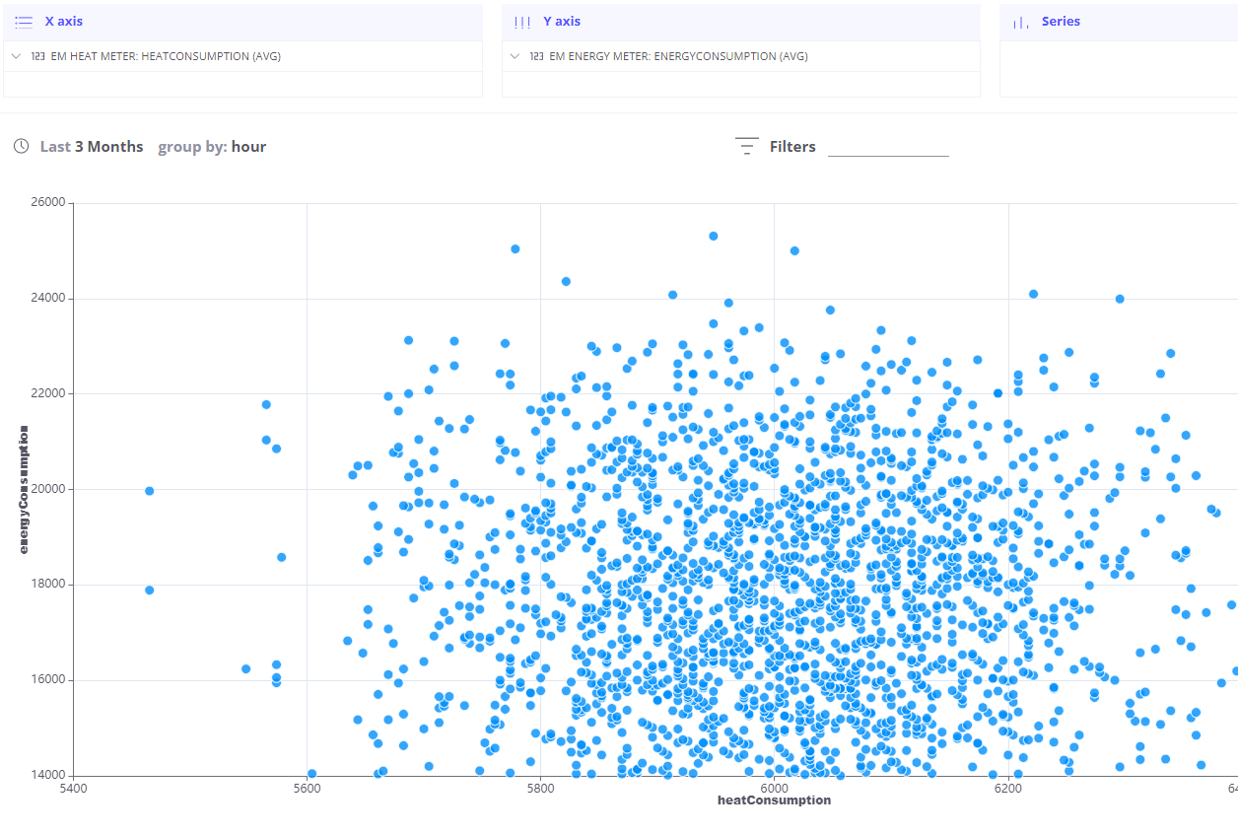Click the 24000 y-axis tick label
This screenshot has width=1238, height=834.
[48, 299]
